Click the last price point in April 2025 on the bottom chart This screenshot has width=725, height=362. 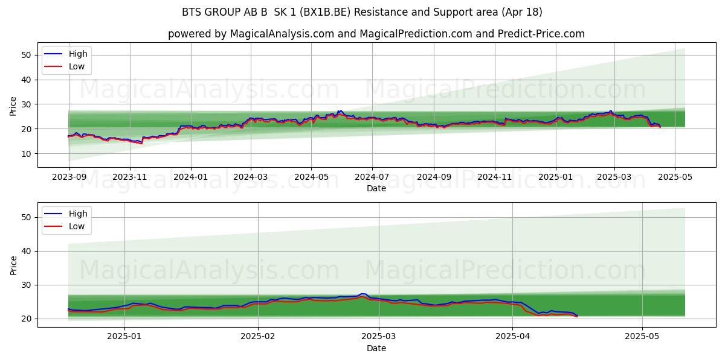(577, 316)
